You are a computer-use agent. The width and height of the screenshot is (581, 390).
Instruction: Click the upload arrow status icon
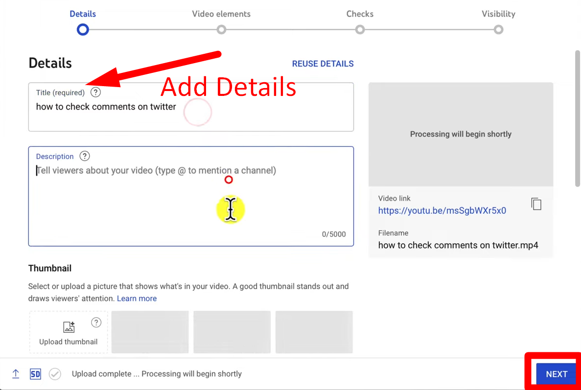pyautogui.click(x=16, y=374)
